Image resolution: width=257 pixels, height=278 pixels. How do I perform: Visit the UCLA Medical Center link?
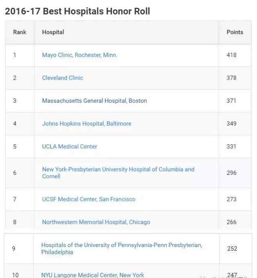pos(70,147)
